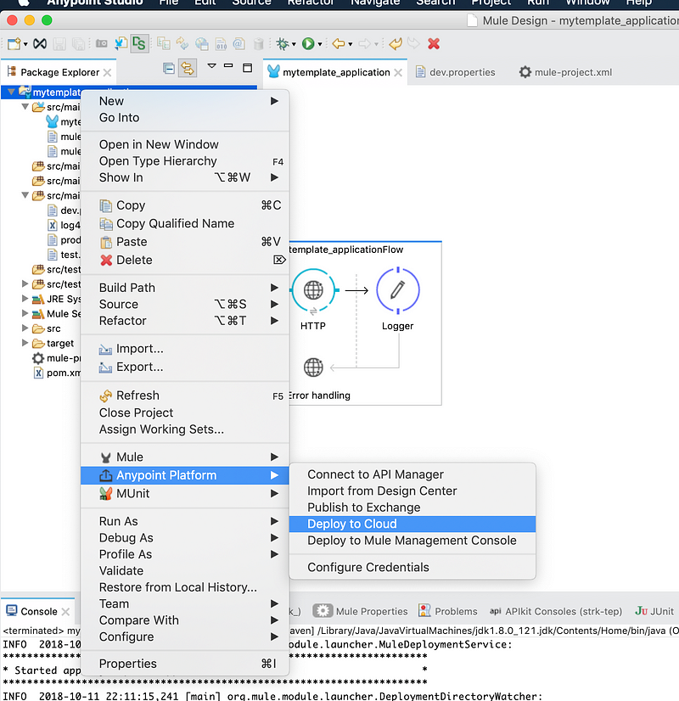679x701 pixels.
Task: Switch to the mule-project.xml editor tab
Action: coord(565,72)
